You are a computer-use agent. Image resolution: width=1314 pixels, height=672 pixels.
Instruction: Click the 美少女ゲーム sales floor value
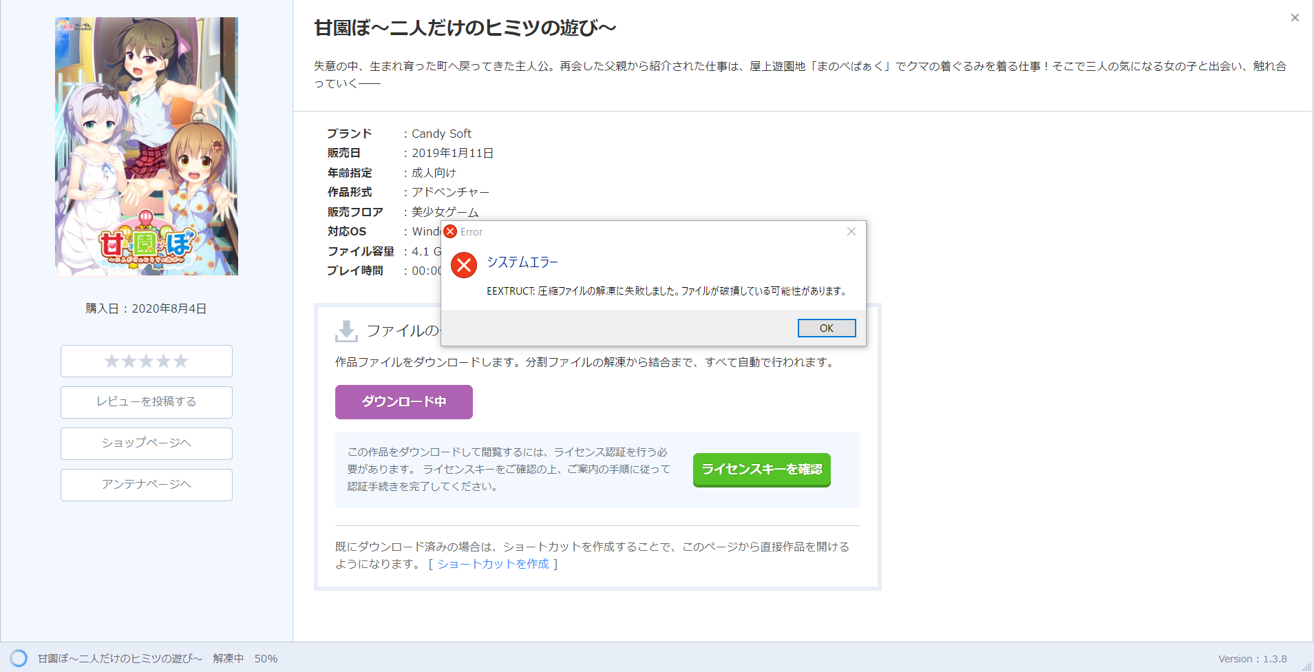pyautogui.click(x=445, y=212)
